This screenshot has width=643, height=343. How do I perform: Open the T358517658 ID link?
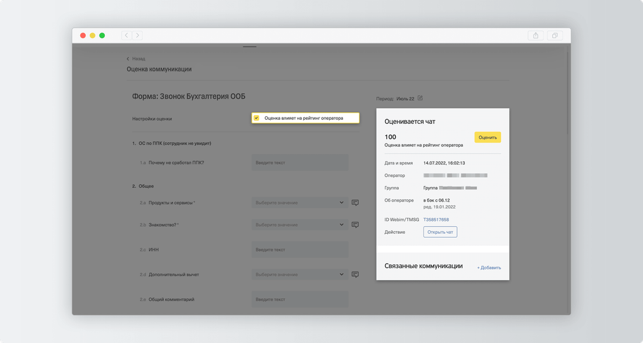(x=436, y=220)
